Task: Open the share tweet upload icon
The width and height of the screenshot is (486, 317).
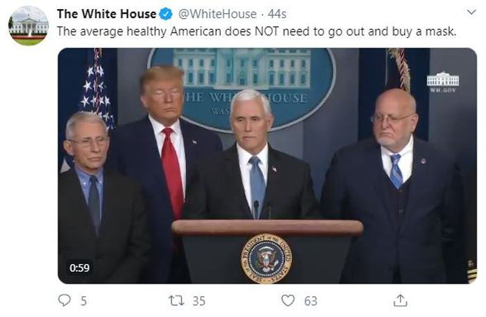Action: click(x=400, y=300)
